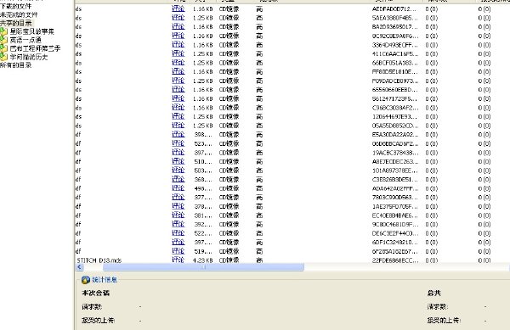Select 未完成的文件 in the tree
This screenshot has height=330, width=510.
pyautogui.click(x=19, y=14)
